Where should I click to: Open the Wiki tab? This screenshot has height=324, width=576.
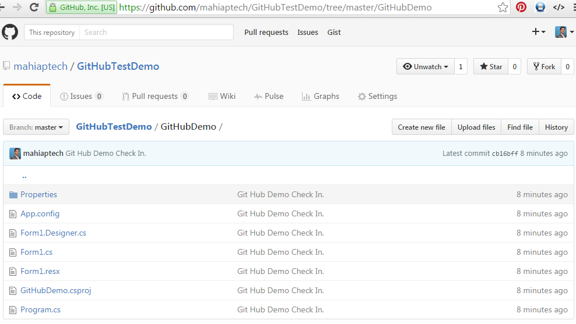pos(222,96)
